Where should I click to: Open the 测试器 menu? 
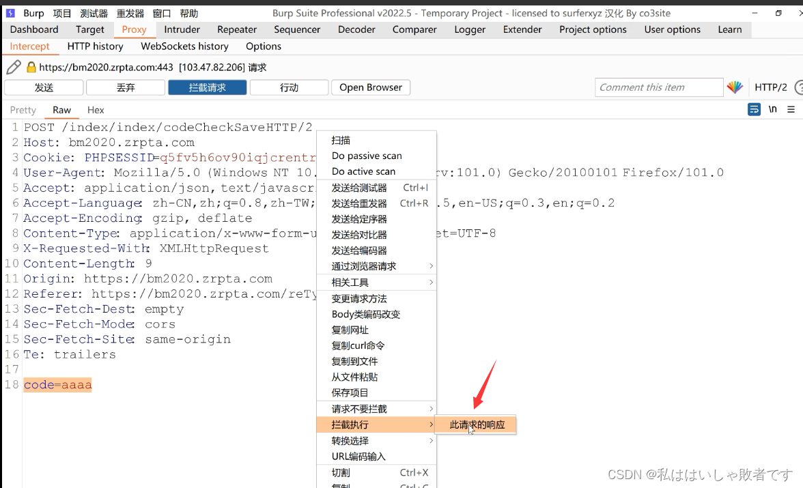[x=94, y=14]
